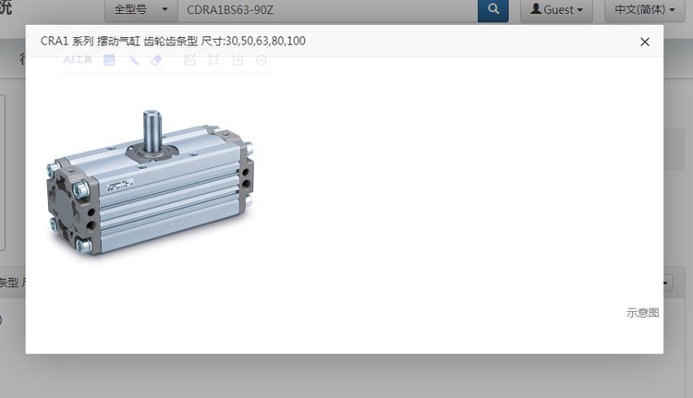Open the 中文(简体) language dropdown
Image resolution: width=693 pixels, height=398 pixels.
coord(646,10)
